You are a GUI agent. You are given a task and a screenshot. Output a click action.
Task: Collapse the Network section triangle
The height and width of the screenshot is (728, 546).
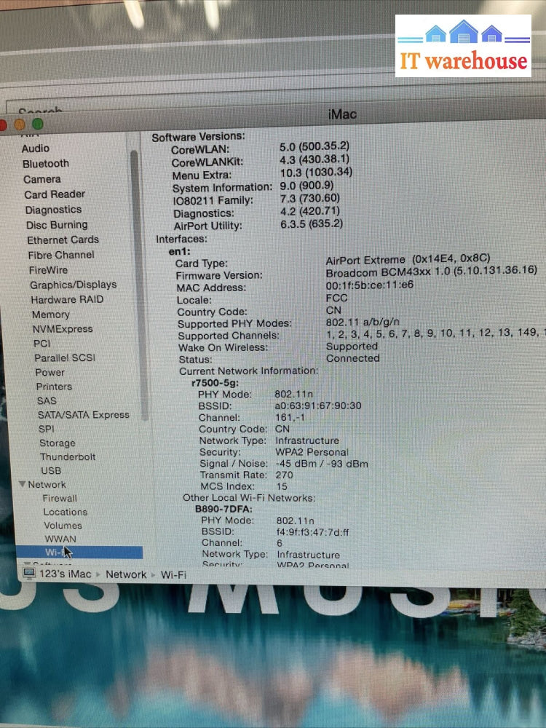[22, 485]
